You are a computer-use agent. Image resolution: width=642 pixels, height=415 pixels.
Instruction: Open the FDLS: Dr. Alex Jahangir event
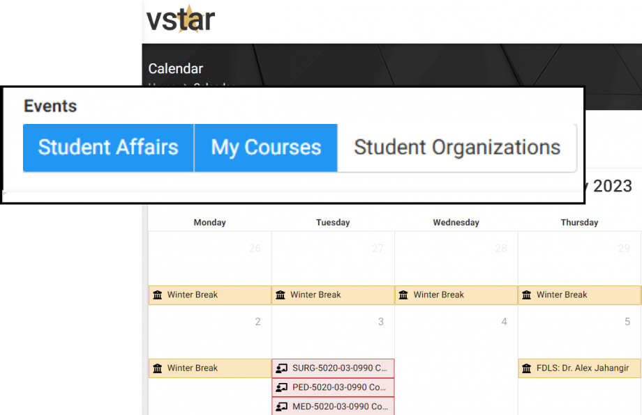pos(583,368)
